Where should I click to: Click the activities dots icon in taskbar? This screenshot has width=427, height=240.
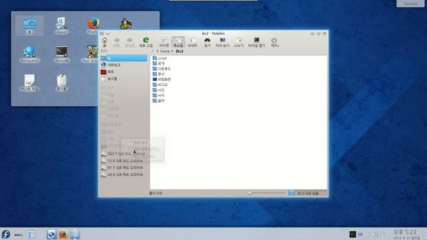coord(18,235)
